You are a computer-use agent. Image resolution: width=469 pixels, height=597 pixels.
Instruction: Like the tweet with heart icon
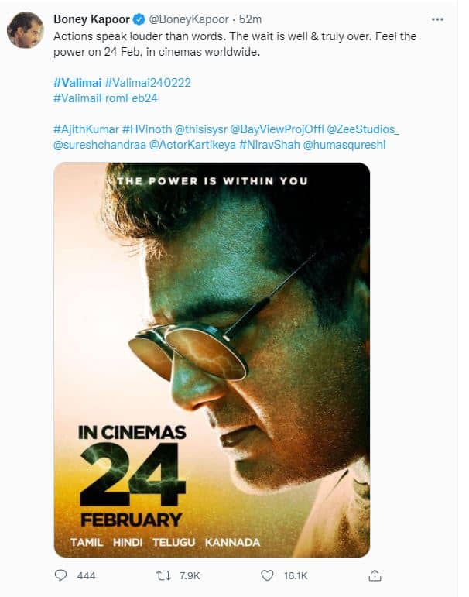pyautogui.click(x=267, y=575)
